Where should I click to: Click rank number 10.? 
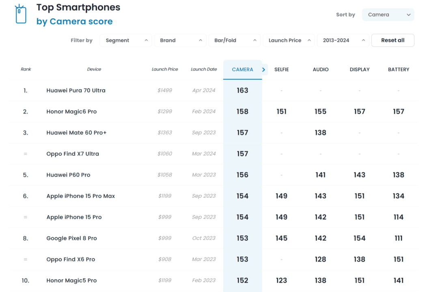tap(25, 281)
